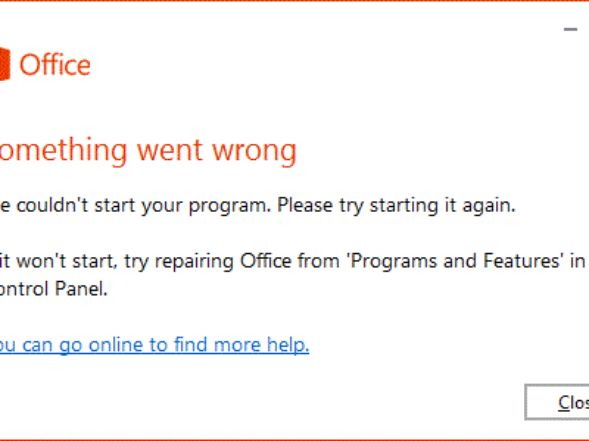Click the "Please try starting it again" sentence
Viewport: 589px width, 441px height.
pos(396,205)
